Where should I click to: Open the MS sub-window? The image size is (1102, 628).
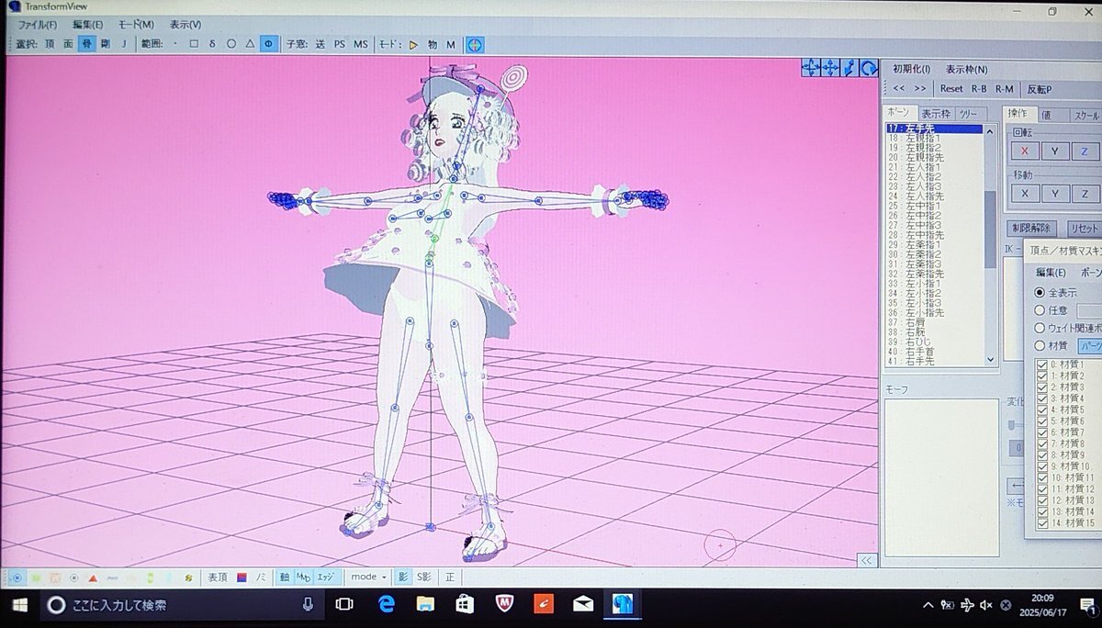point(360,44)
